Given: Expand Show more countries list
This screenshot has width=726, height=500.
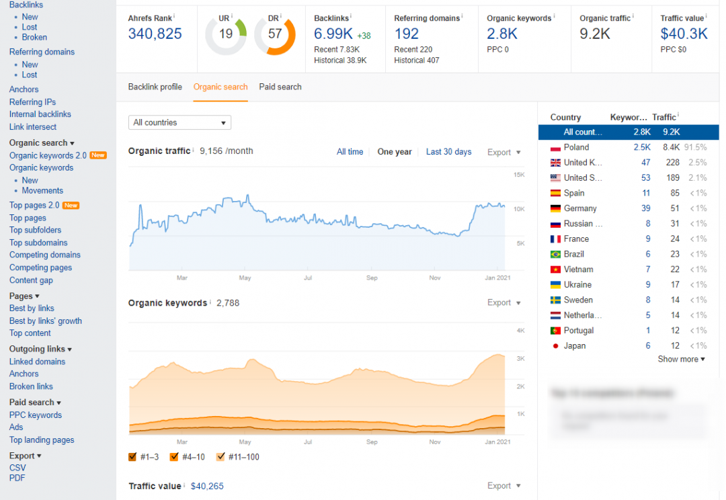Looking at the screenshot, I should coord(681,360).
